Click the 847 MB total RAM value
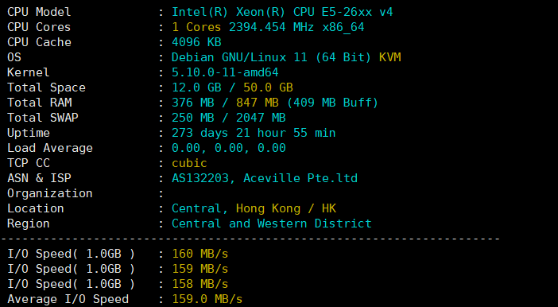The image size is (558, 307). tap(258, 103)
